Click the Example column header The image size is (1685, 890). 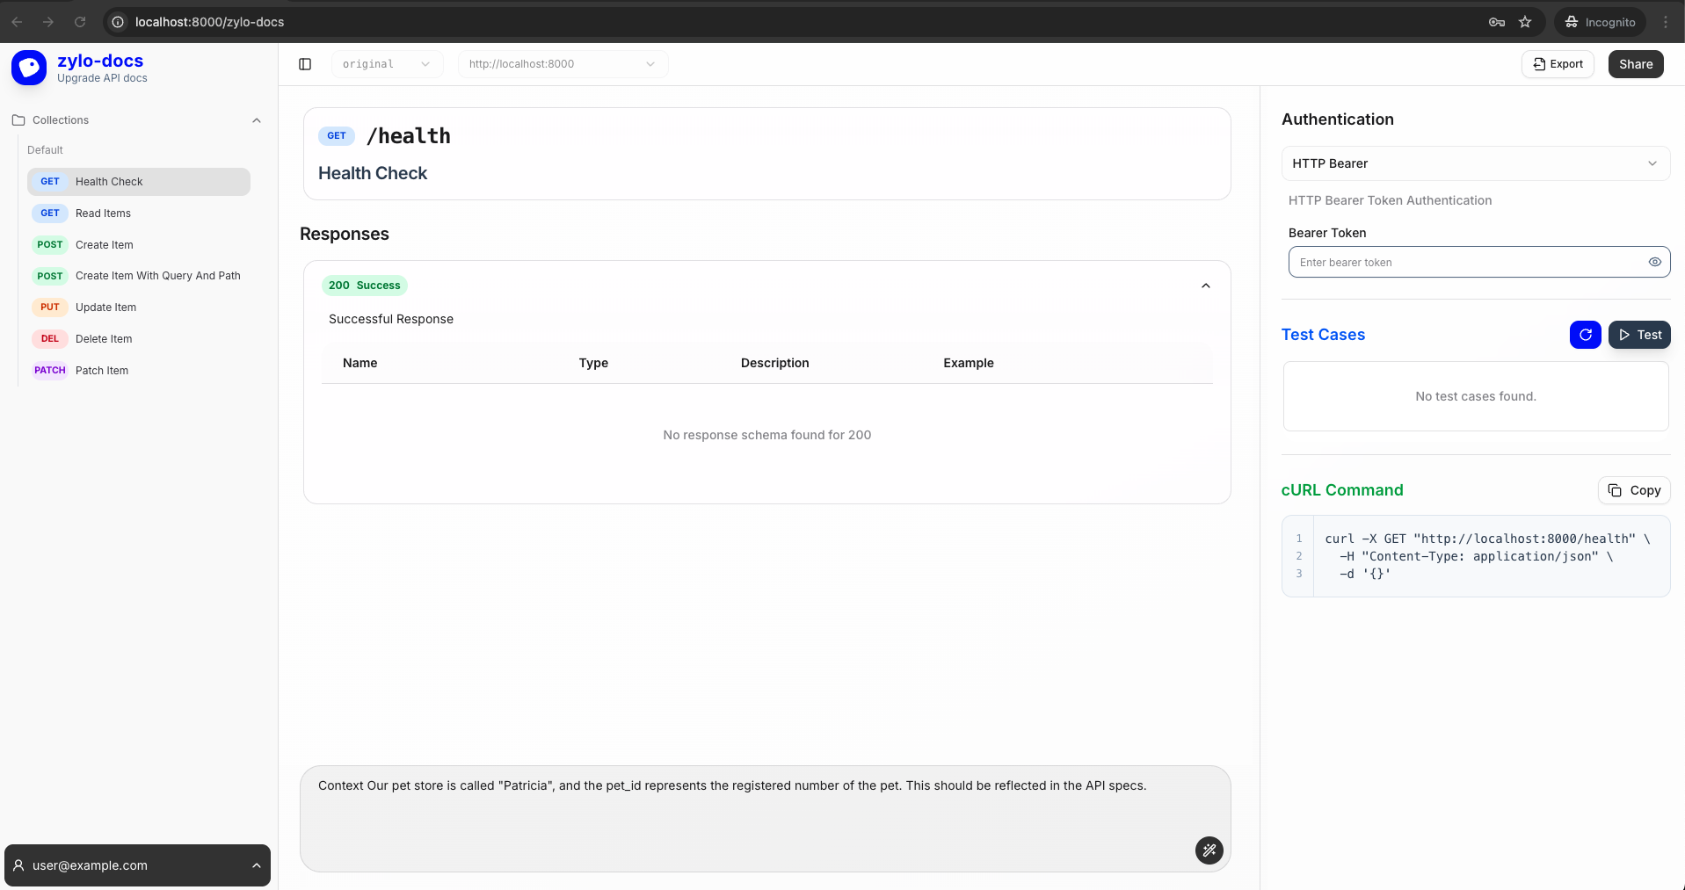[x=969, y=363]
